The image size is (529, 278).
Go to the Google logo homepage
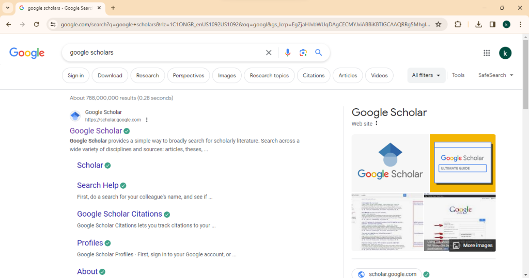pos(27,53)
